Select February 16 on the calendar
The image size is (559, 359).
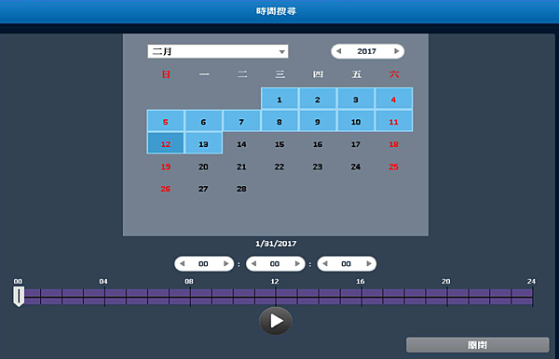pyautogui.click(x=318, y=144)
